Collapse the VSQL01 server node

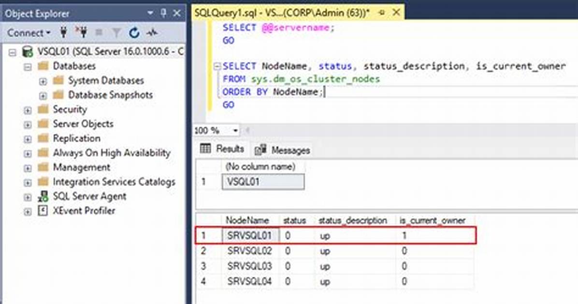point(13,52)
